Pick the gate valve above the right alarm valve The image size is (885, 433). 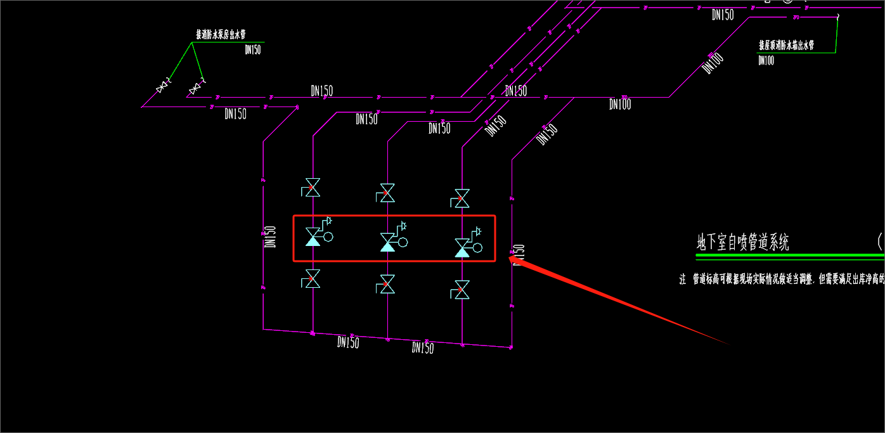(462, 198)
